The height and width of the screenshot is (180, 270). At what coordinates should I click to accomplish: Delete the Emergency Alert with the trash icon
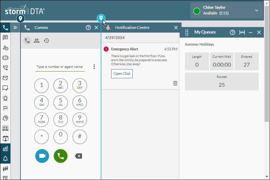pyautogui.click(x=175, y=83)
